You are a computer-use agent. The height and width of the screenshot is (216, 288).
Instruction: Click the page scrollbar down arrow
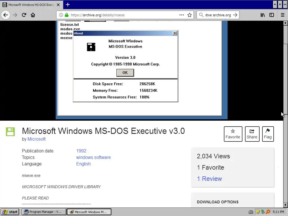point(285,205)
